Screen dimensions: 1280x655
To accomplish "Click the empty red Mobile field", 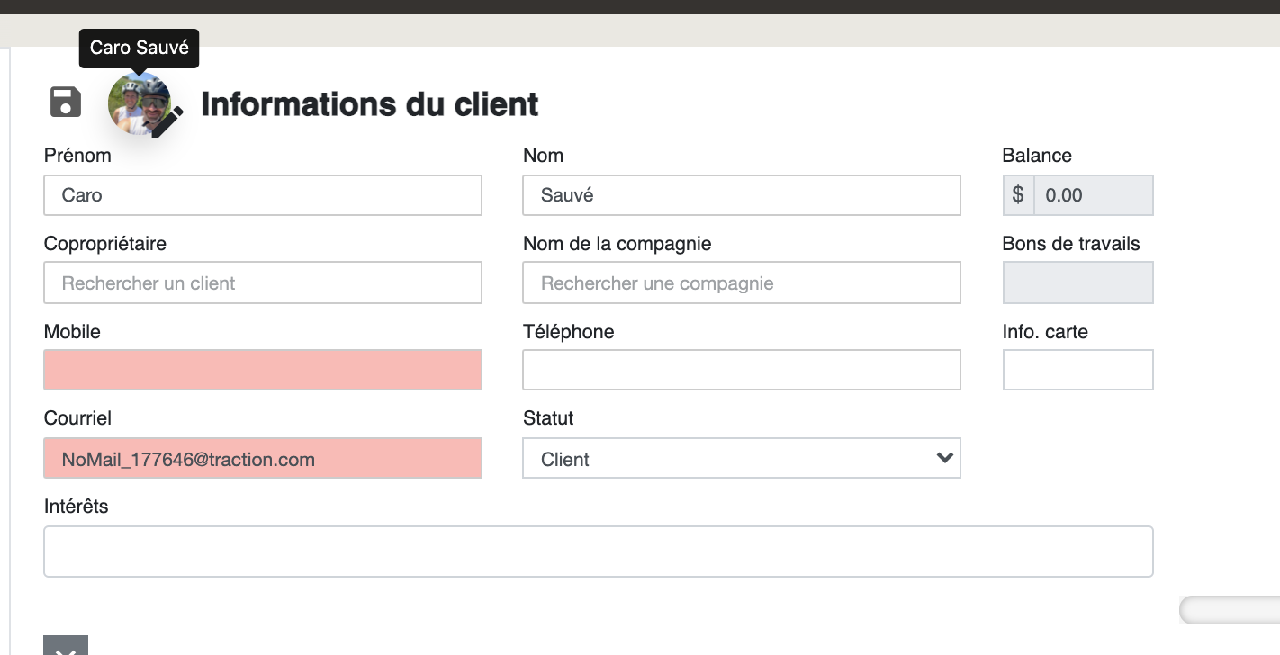I will click(x=262, y=370).
